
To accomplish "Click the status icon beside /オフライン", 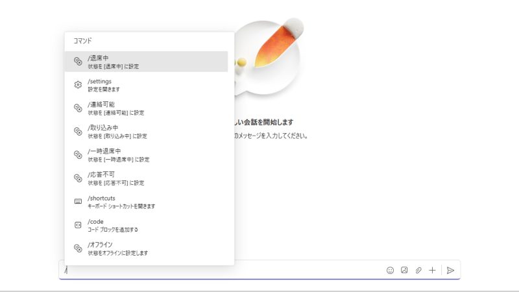I will (78, 249).
